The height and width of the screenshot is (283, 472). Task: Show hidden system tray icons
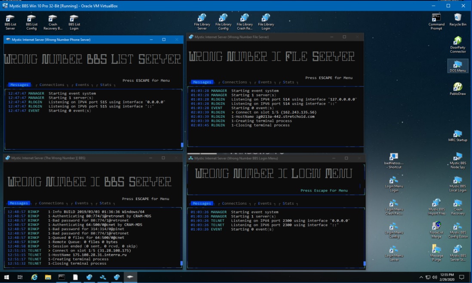pos(421,277)
